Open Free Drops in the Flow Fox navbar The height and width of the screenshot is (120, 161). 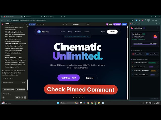click(78, 32)
